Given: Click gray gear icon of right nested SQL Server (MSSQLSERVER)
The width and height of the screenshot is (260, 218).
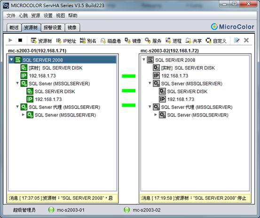Looking at the screenshot, I should point(162,115).
